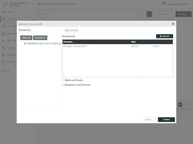Click Browse to choose a file
Image resolution: width=193 pixels, height=144 pixels.
click(x=164, y=36)
